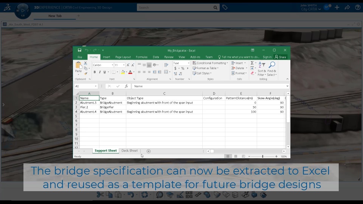Click the zoom slider handle in Excel status bar
The height and width of the screenshot is (204, 363).
tap(262, 156)
